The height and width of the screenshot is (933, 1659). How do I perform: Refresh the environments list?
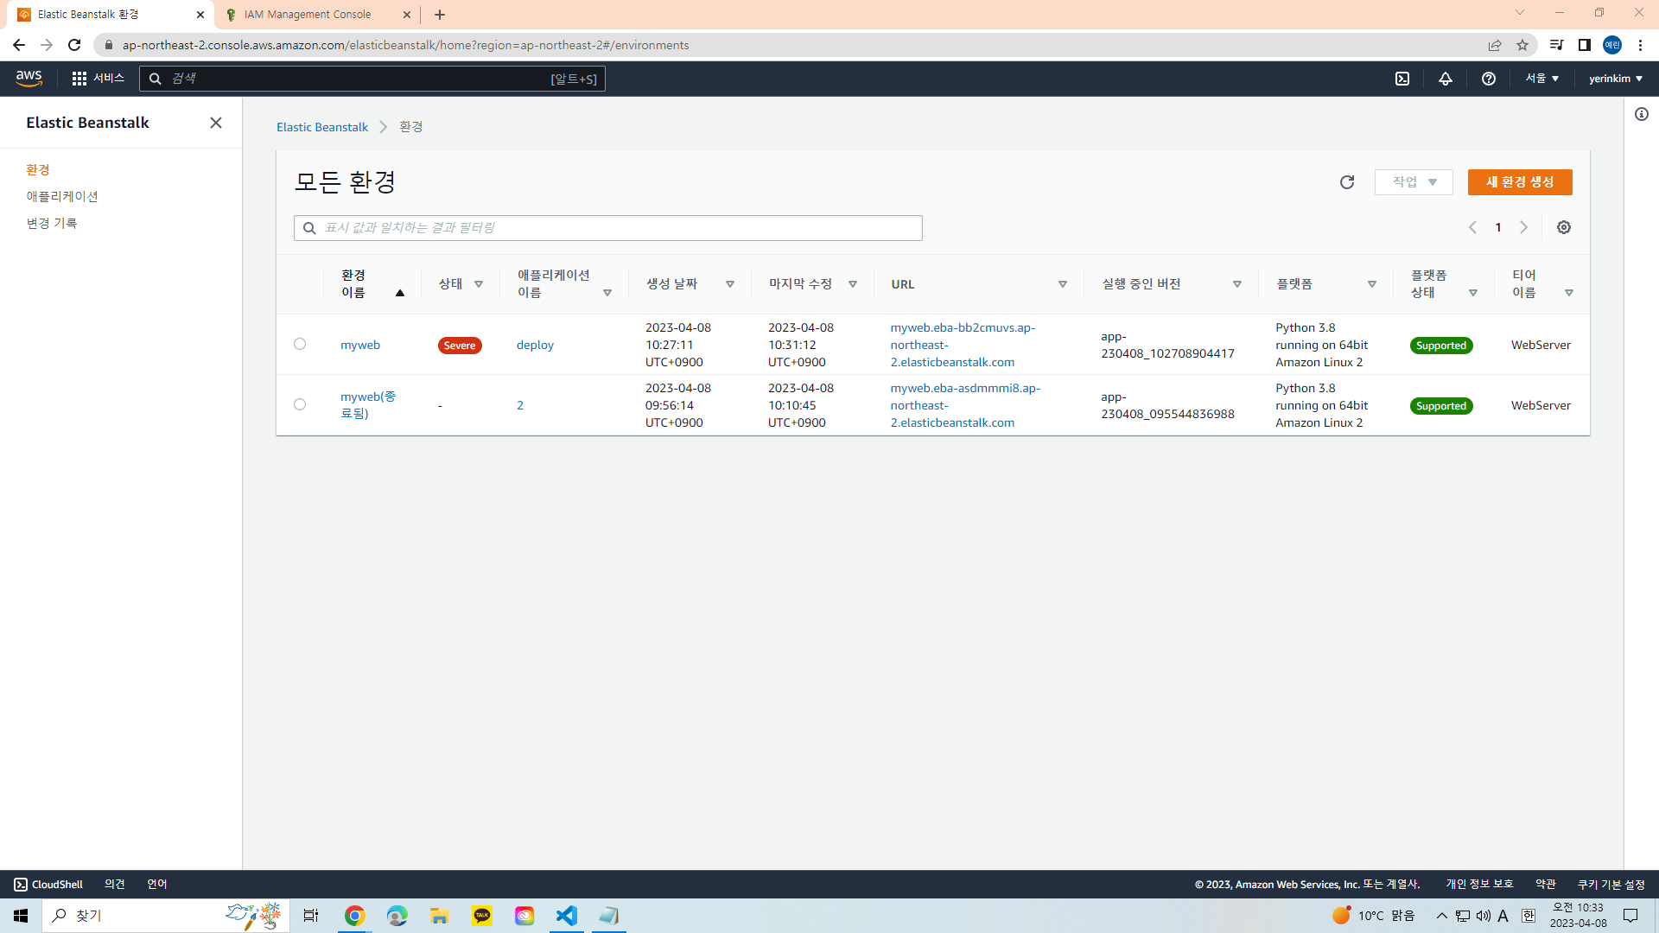[1347, 182]
